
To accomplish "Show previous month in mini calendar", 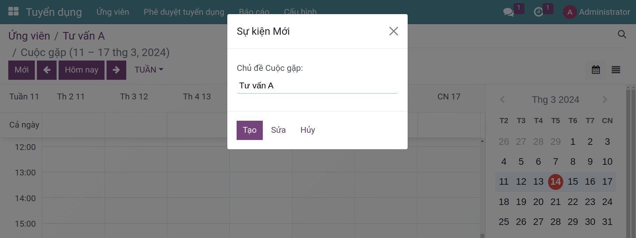I will click(x=503, y=99).
